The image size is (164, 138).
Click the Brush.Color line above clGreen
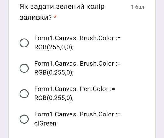77,114
